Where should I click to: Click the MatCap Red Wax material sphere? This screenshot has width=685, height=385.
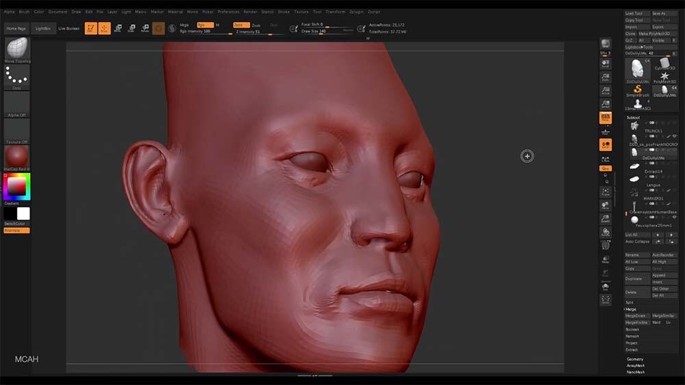point(17,156)
